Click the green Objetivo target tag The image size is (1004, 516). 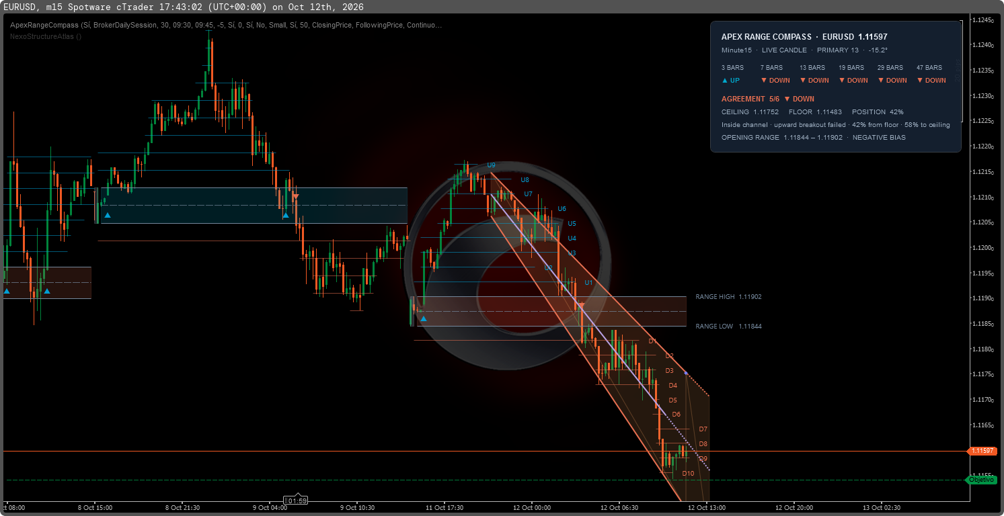click(981, 480)
